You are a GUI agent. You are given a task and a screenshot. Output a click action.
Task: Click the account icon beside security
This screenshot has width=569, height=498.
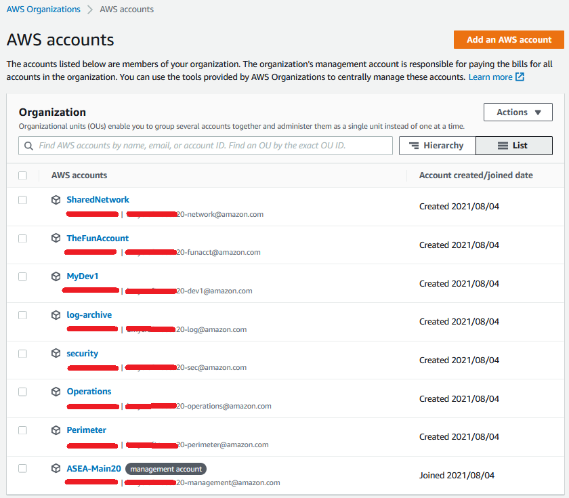click(56, 353)
